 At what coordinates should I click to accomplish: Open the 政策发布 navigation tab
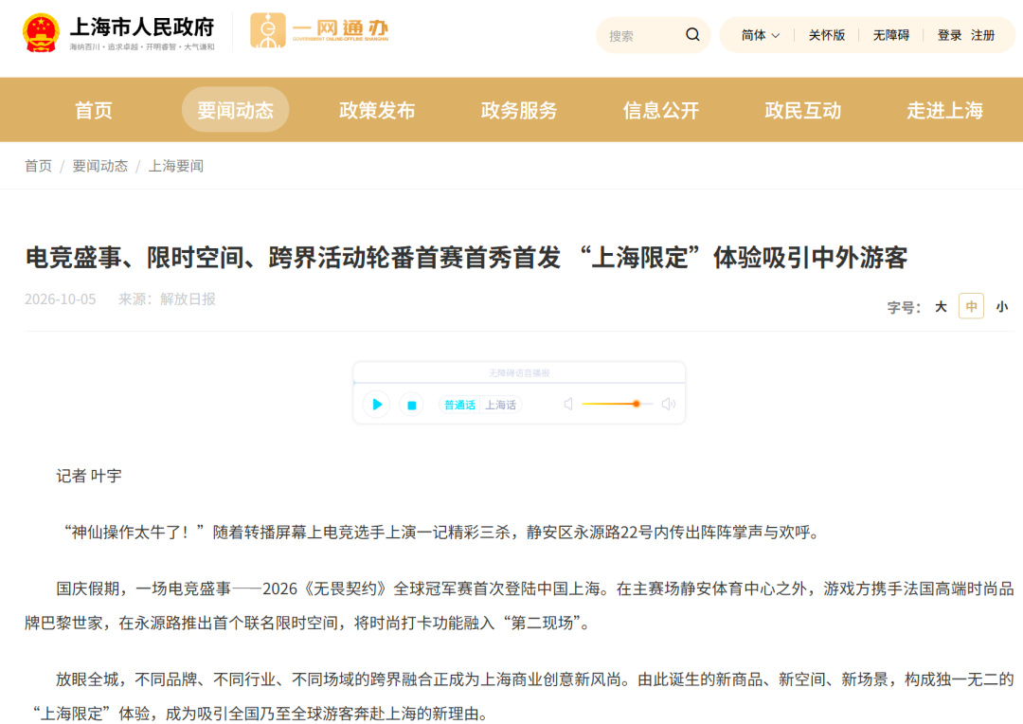pos(377,110)
